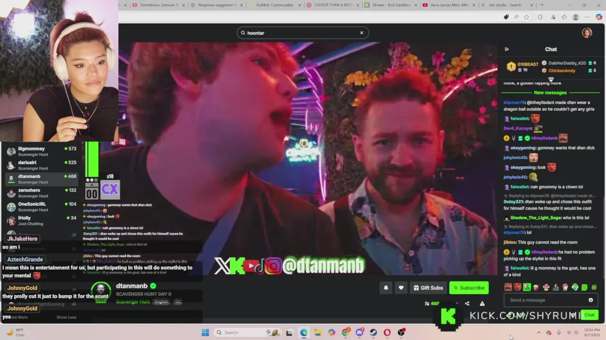Open dtanmanb's channel name link
Viewport: 606px width, 340px height.
coord(132,286)
